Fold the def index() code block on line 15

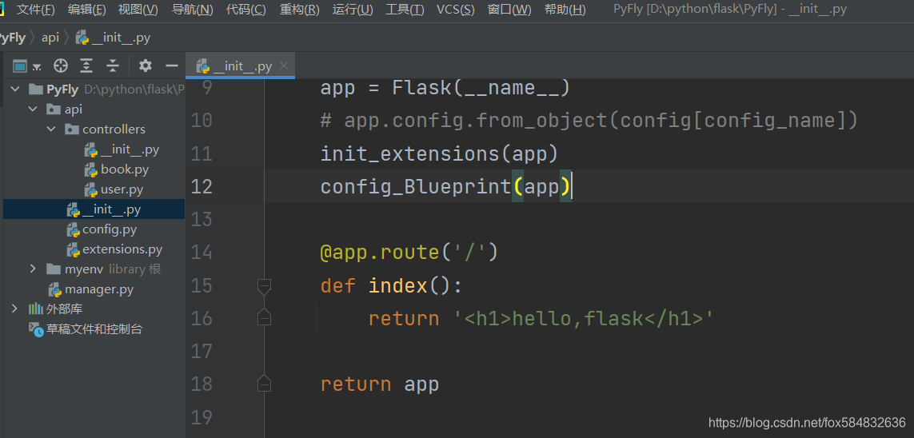pos(264,286)
